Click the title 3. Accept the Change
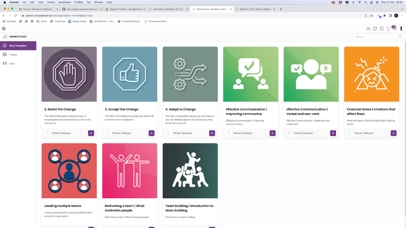Viewport: 406px width, 228px height. [121, 109]
